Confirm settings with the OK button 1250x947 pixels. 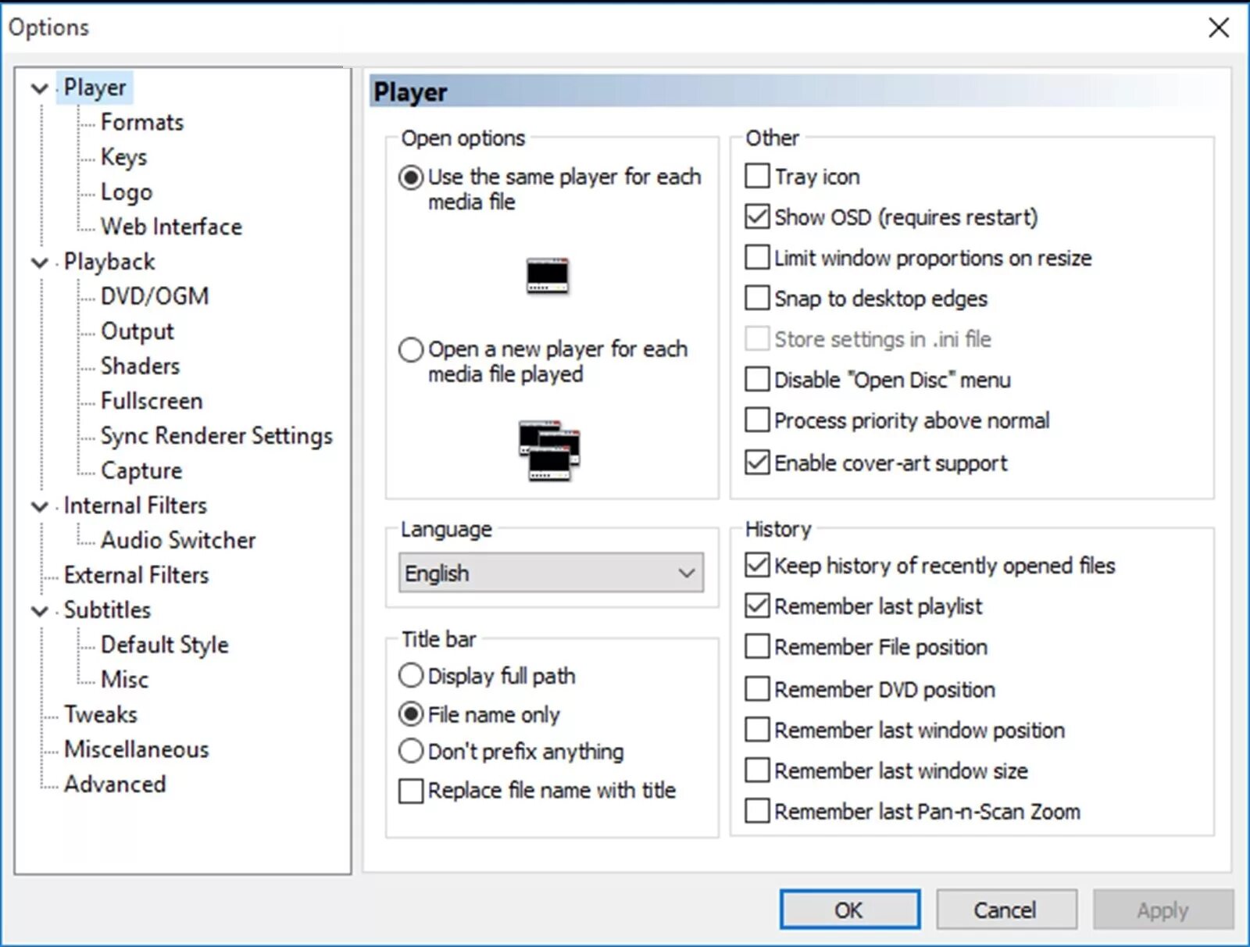[849, 909]
